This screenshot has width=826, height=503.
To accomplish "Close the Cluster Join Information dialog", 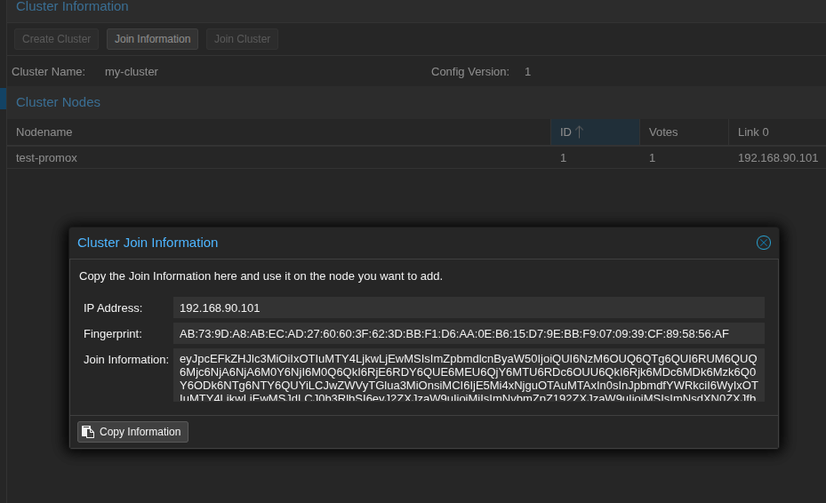I will coord(763,243).
